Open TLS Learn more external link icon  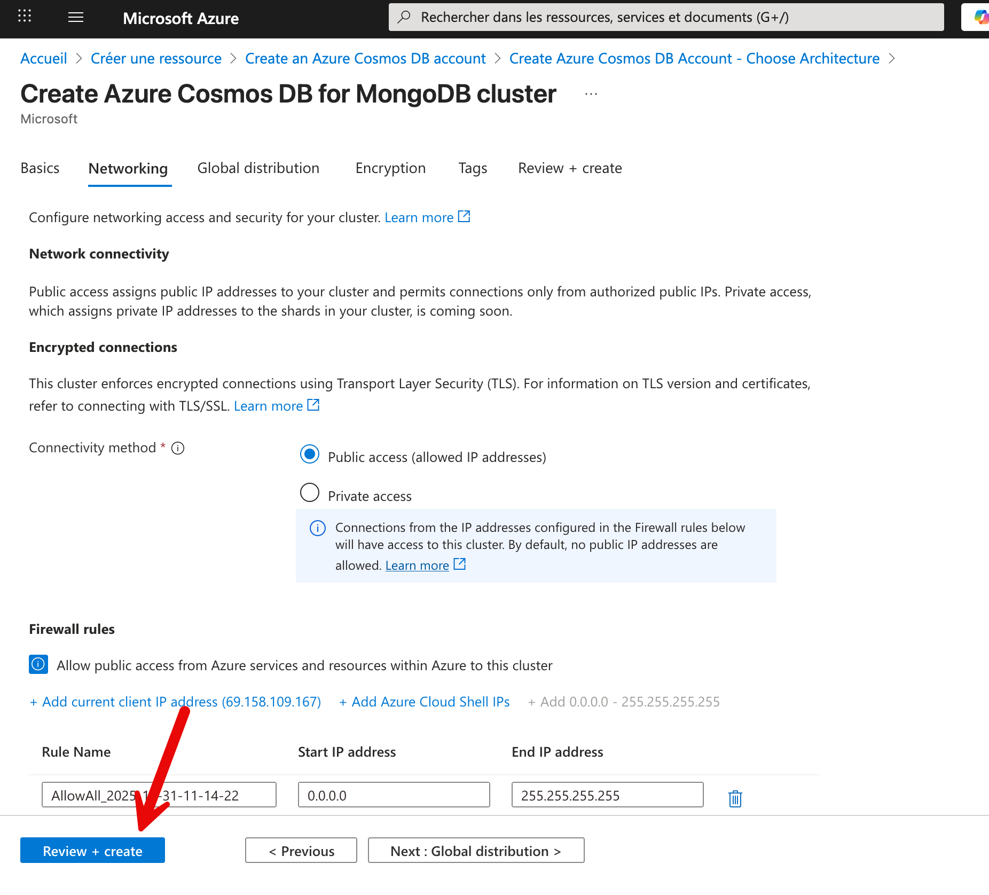(313, 405)
